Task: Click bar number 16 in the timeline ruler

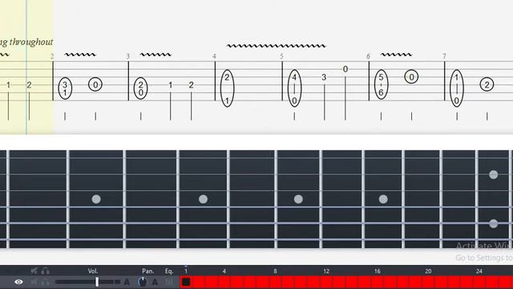Action: [378, 271]
